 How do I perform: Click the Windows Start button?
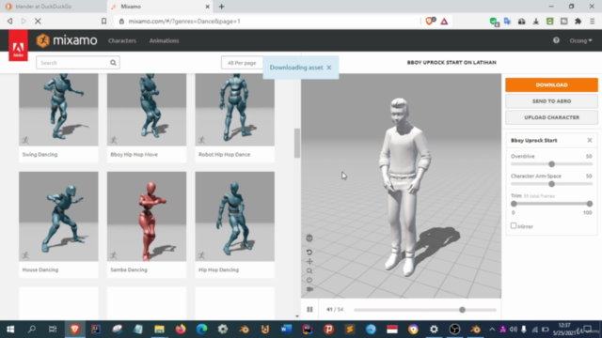click(10, 330)
